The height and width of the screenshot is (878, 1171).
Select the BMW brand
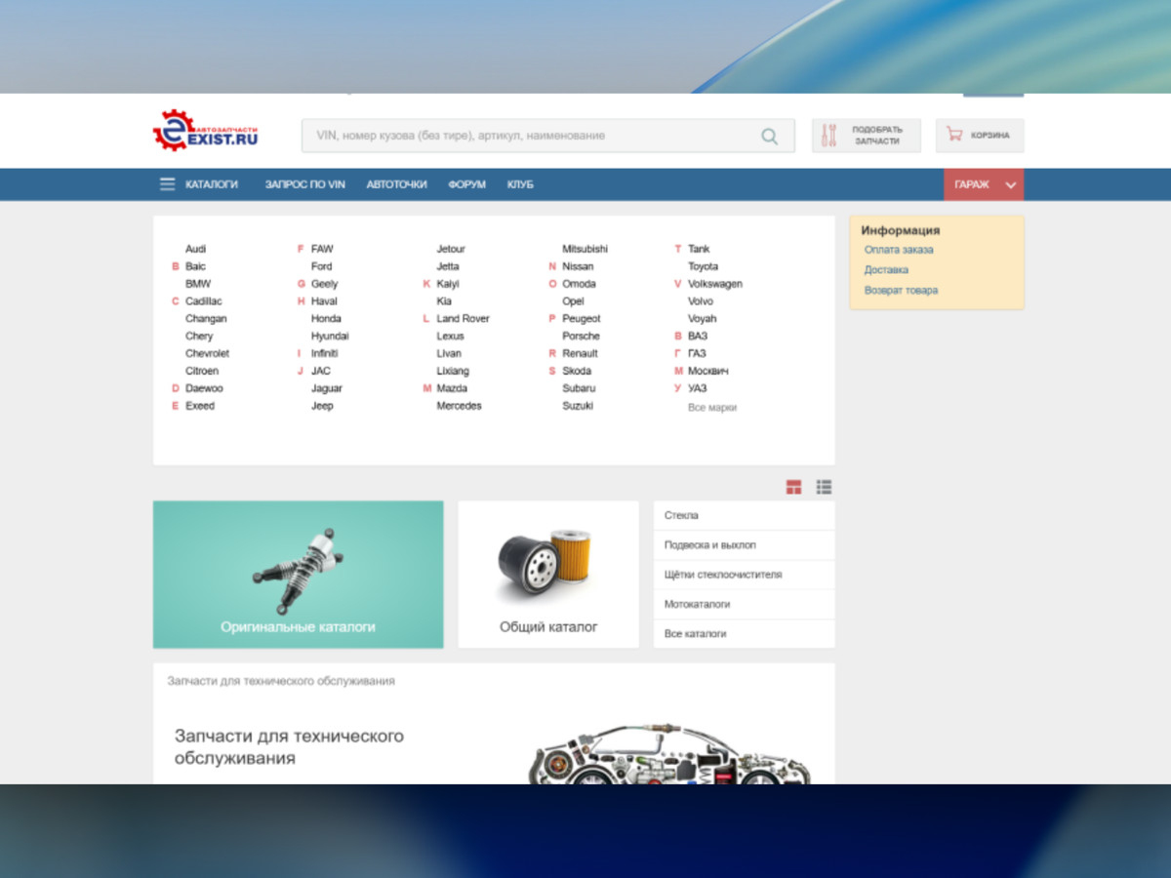pos(198,284)
